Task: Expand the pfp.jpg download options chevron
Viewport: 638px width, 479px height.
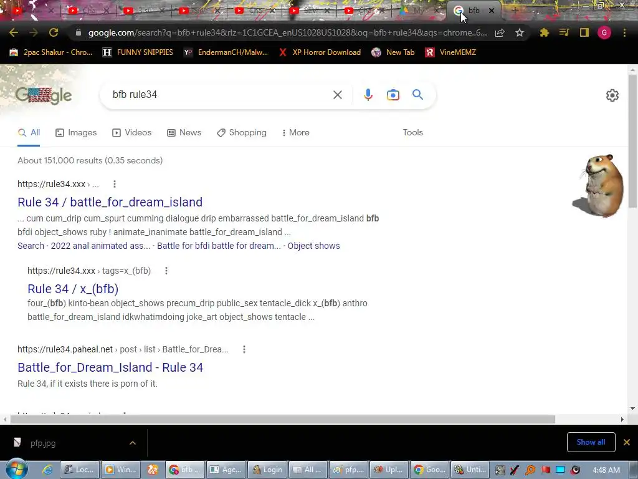Action: [x=133, y=443]
